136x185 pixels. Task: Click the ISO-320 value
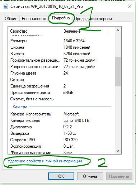coord(71,140)
